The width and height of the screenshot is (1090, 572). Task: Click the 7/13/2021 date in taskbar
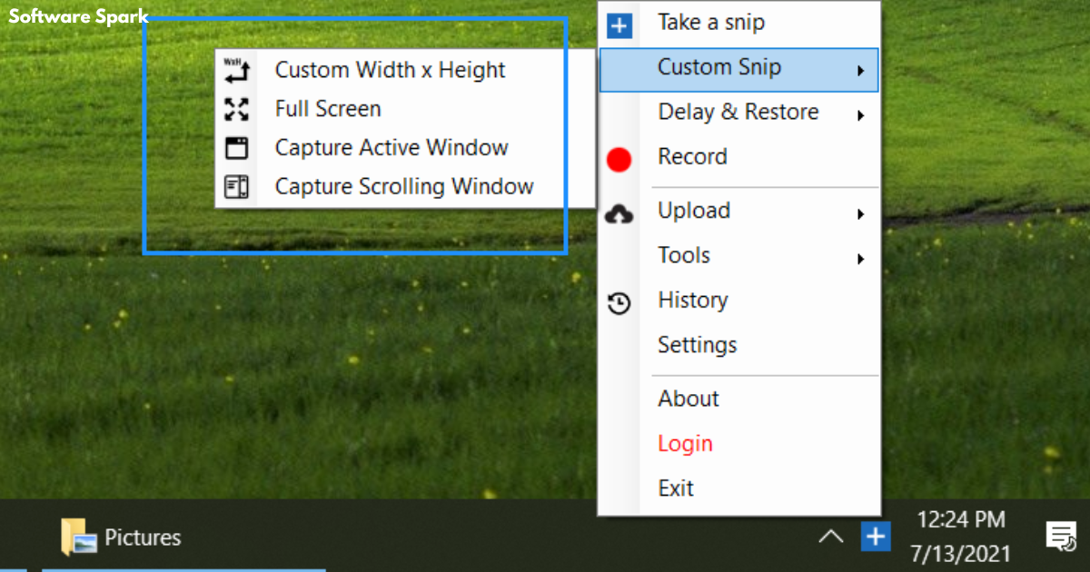(961, 554)
